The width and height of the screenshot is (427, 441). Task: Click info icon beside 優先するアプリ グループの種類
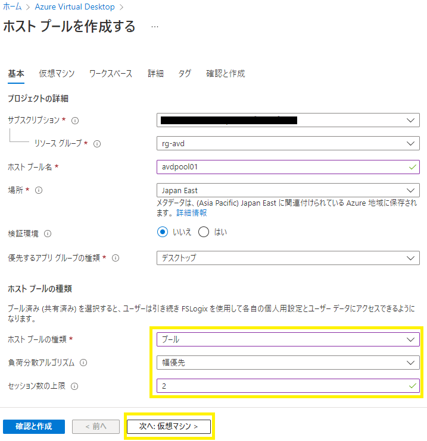pos(116,258)
